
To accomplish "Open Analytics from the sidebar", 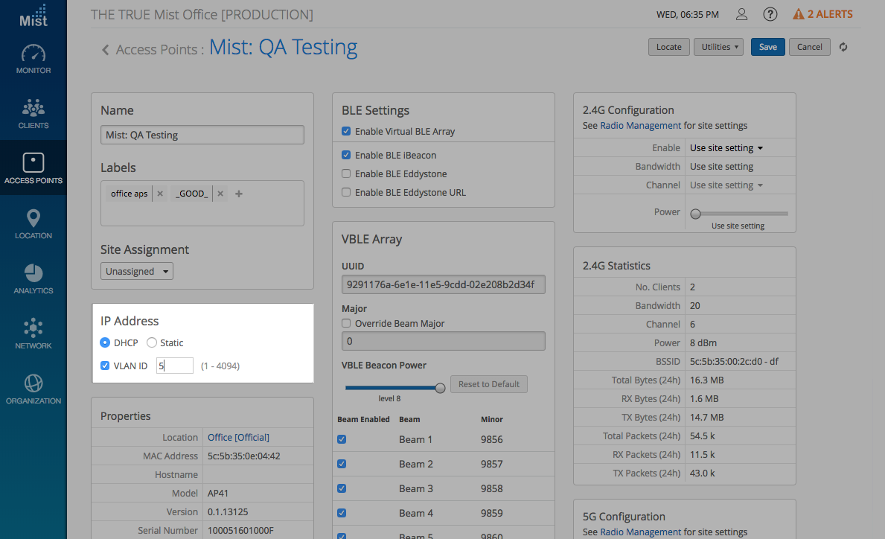I will click(x=33, y=279).
